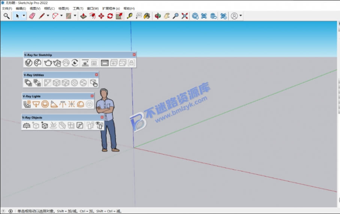Open the 相机(C) menu
This screenshot has width=340, height=214.
tap(49, 9)
